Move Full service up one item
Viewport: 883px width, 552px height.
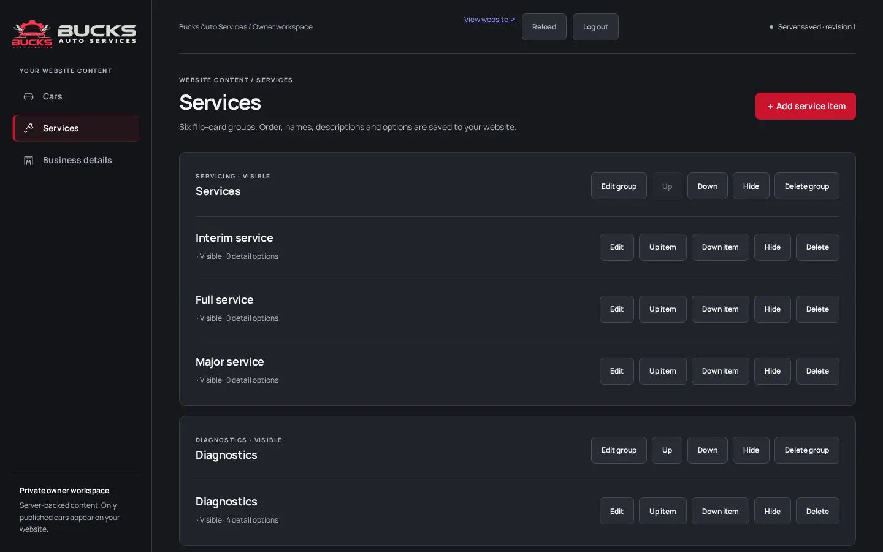pos(663,309)
